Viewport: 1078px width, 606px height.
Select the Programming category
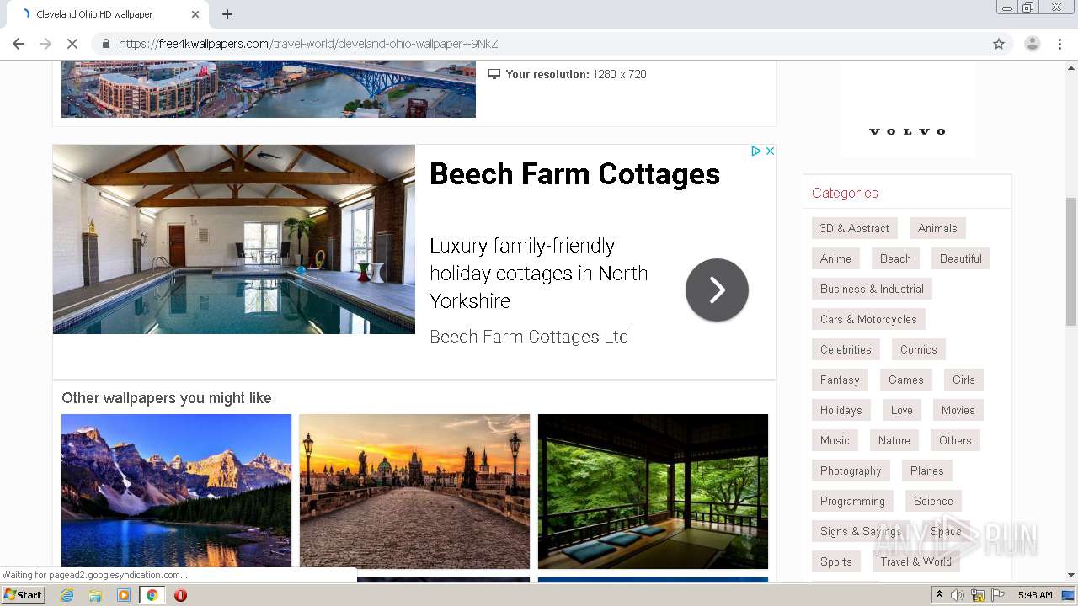(852, 501)
